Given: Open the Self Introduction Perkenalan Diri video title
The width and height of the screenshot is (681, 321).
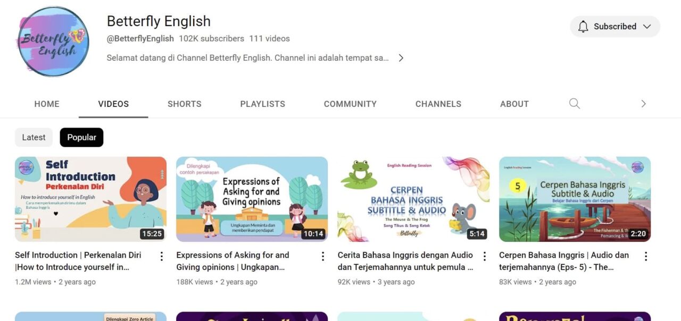Looking at the screenshot, I should coord(79,260).
